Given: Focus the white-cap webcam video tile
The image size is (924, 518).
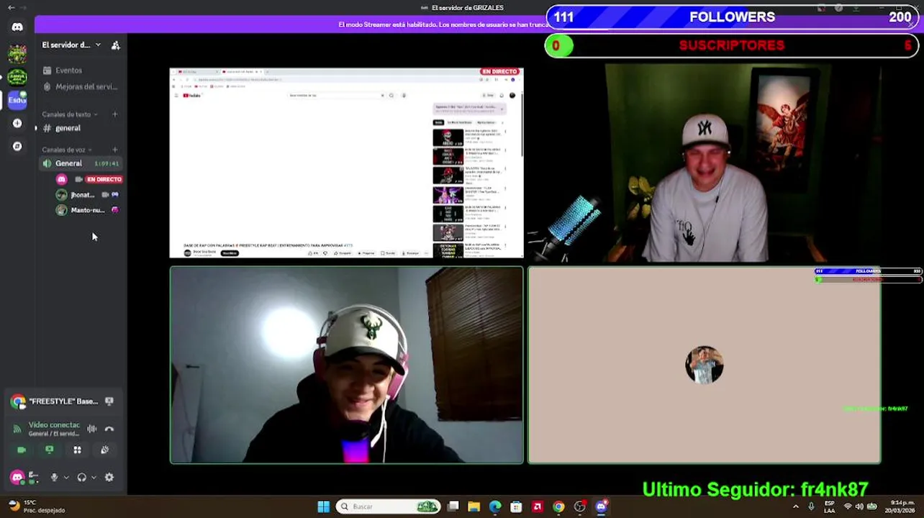Looking at the screenshot, I should 346,365.
